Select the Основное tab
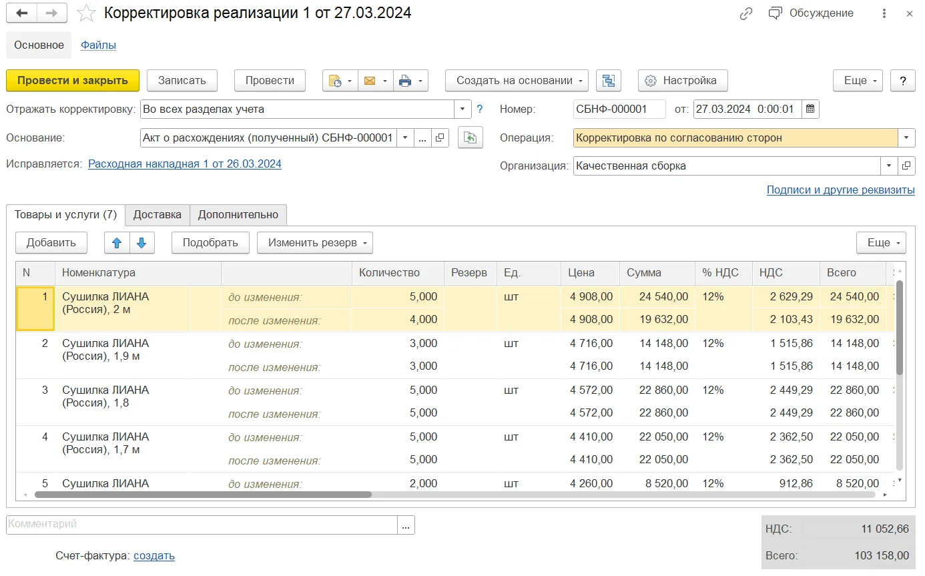The image size is (925, 576). click(x=39, y=45)
